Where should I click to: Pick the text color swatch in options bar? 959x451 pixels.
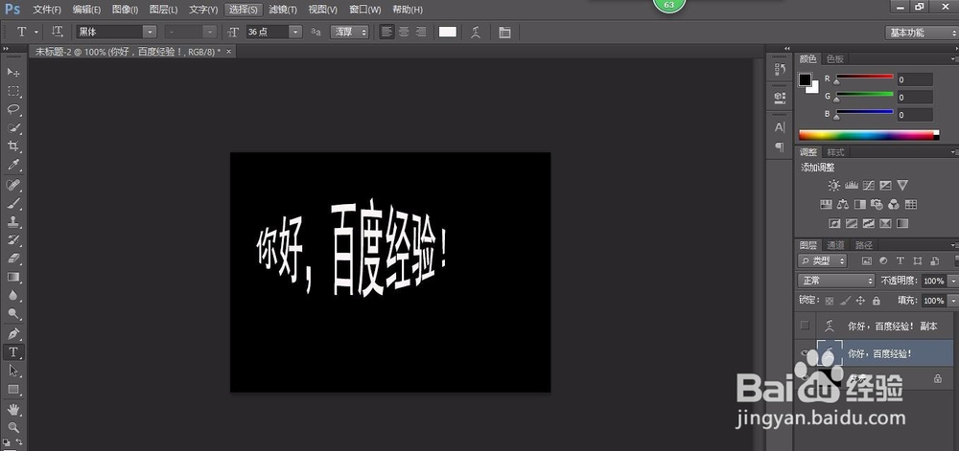click(x=448, y=32)
